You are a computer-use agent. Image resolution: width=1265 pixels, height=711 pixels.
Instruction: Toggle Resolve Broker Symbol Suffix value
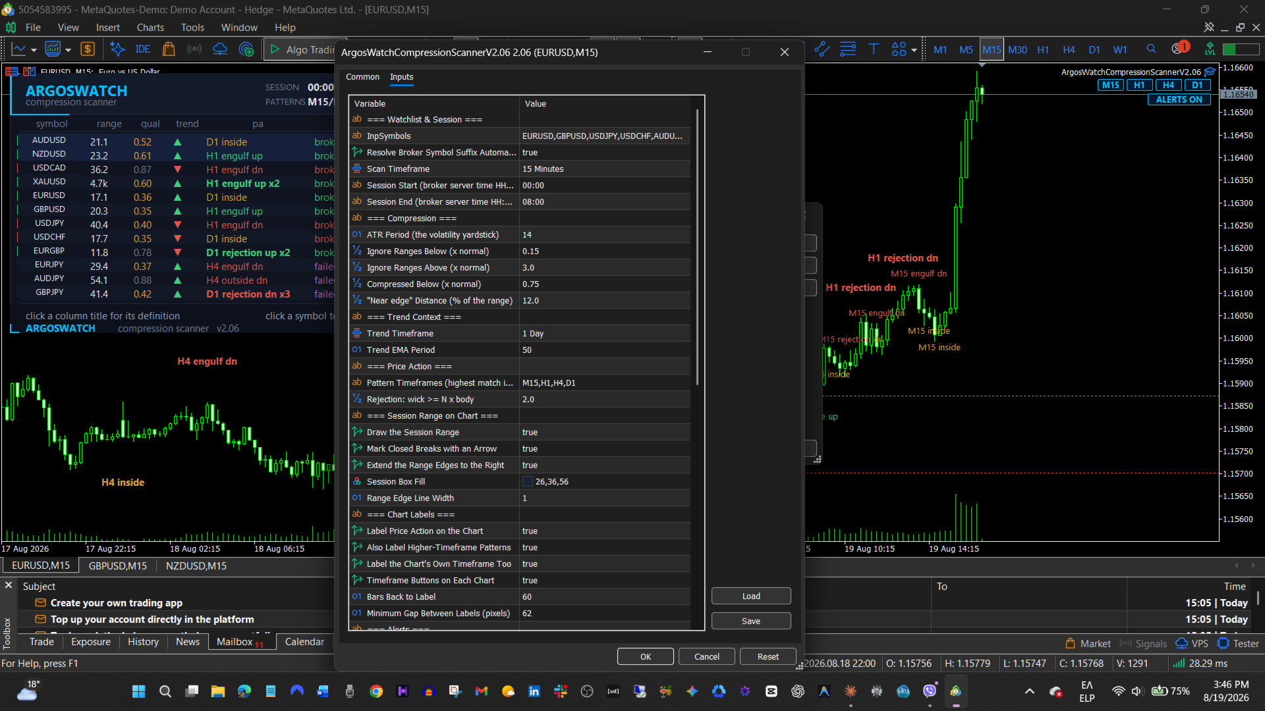(605, 153)
